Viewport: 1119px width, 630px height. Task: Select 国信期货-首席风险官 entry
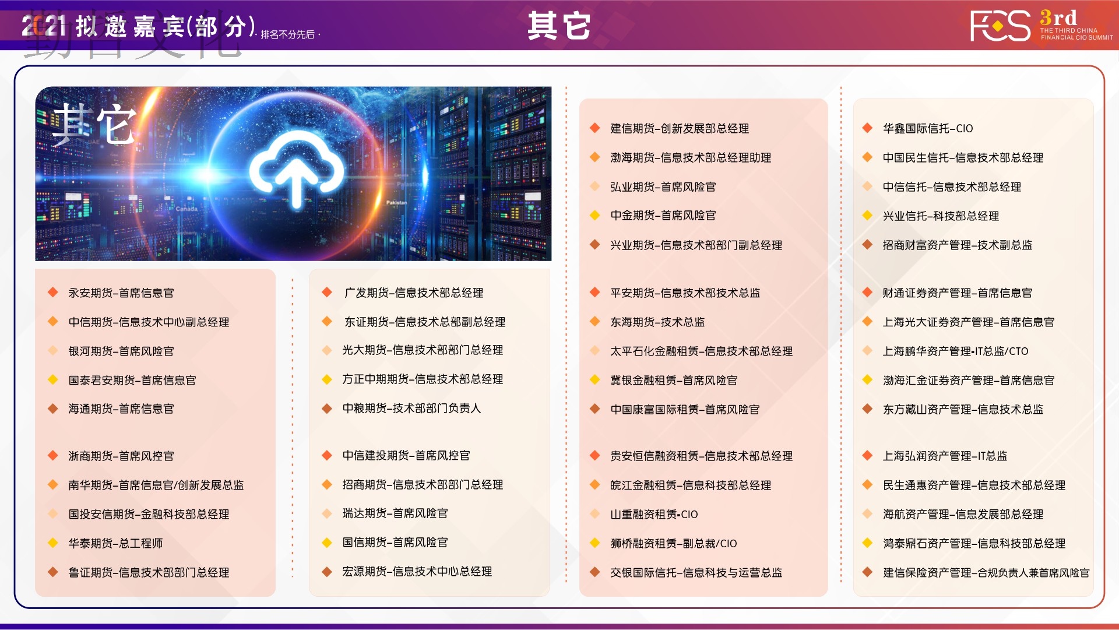click(395, 542)
